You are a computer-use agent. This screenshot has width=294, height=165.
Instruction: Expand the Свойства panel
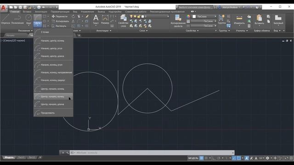(192, 31)
